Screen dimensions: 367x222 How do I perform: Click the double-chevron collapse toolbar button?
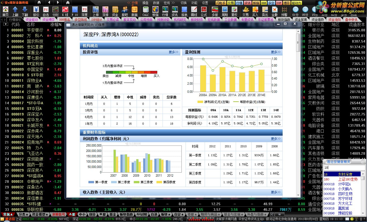click(68, 3)
